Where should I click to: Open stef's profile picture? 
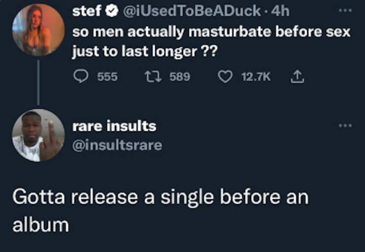click(38, 31)
